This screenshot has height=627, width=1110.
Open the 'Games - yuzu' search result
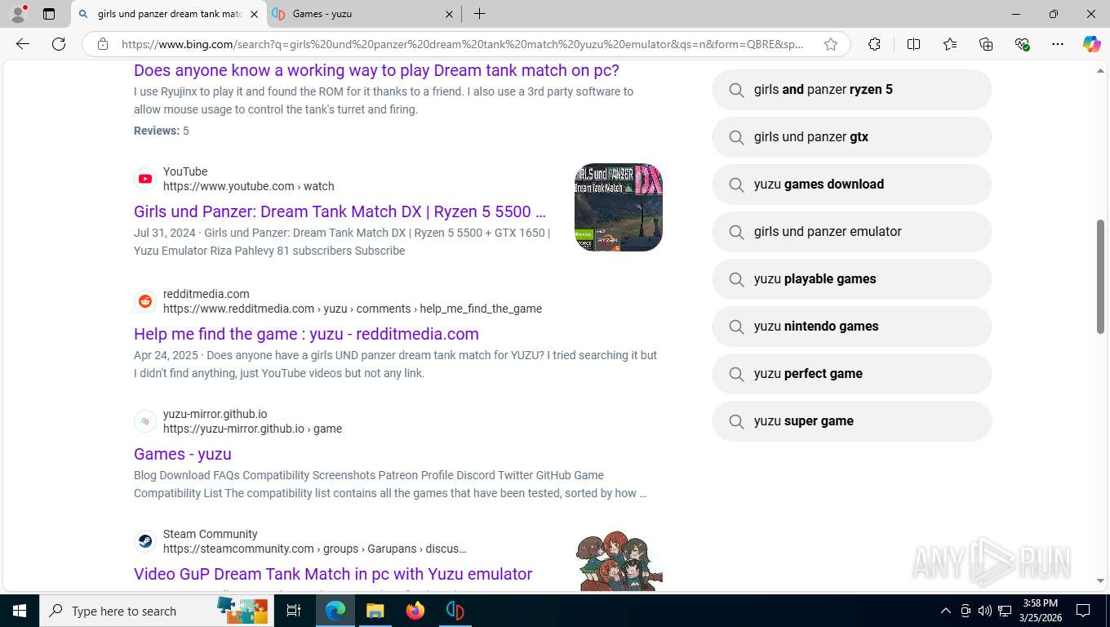183,454
